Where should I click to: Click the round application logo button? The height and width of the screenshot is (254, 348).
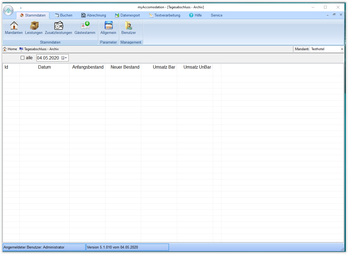(8, 10)
